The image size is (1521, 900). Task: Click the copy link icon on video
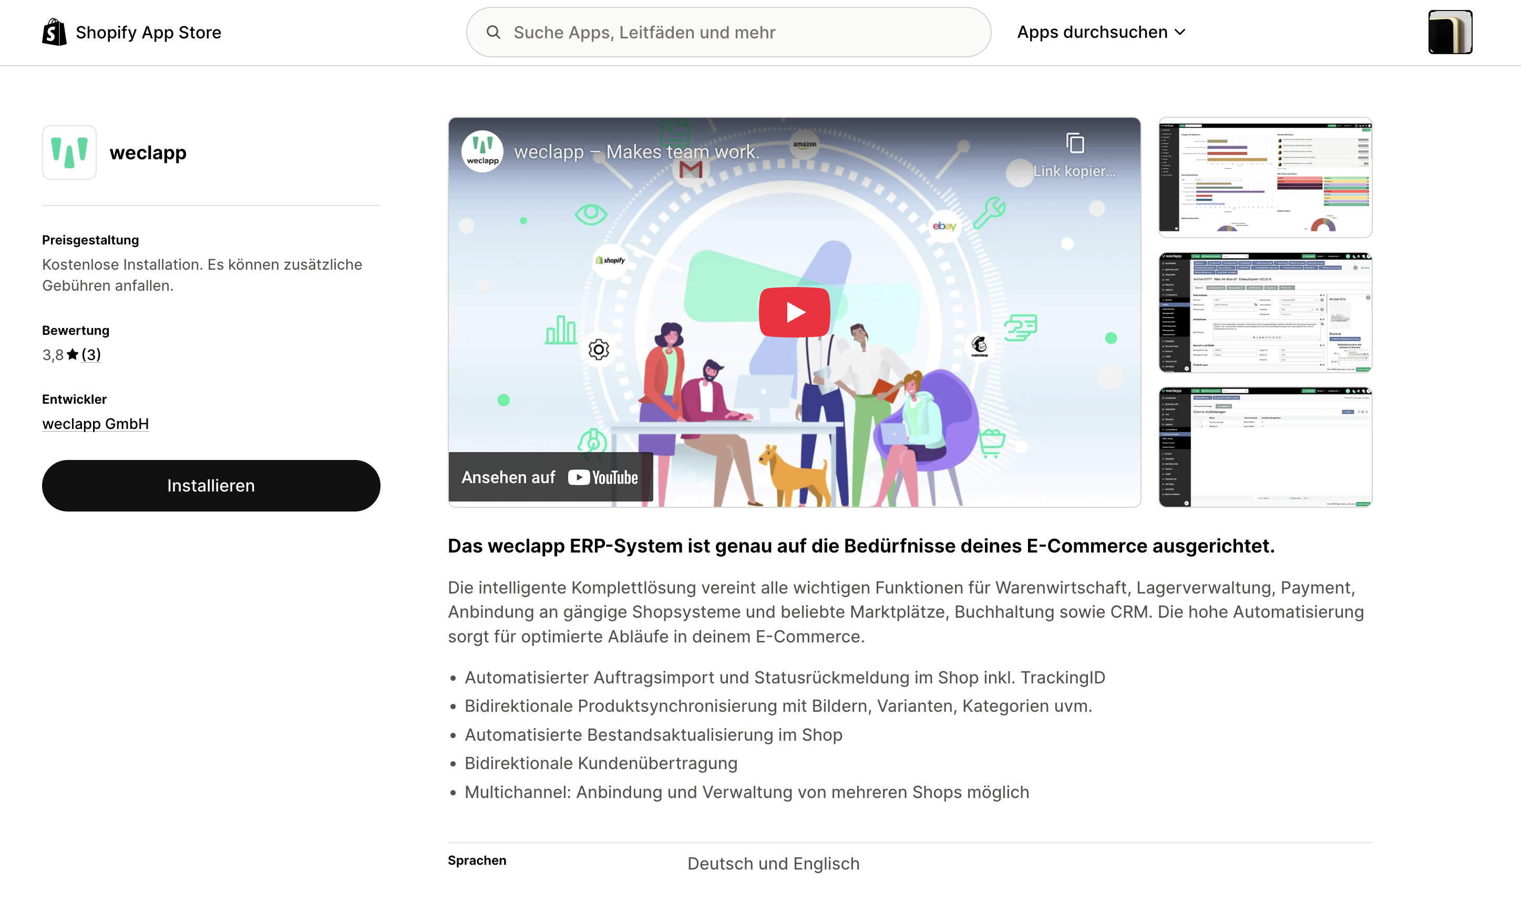[x=1075, y=144]
